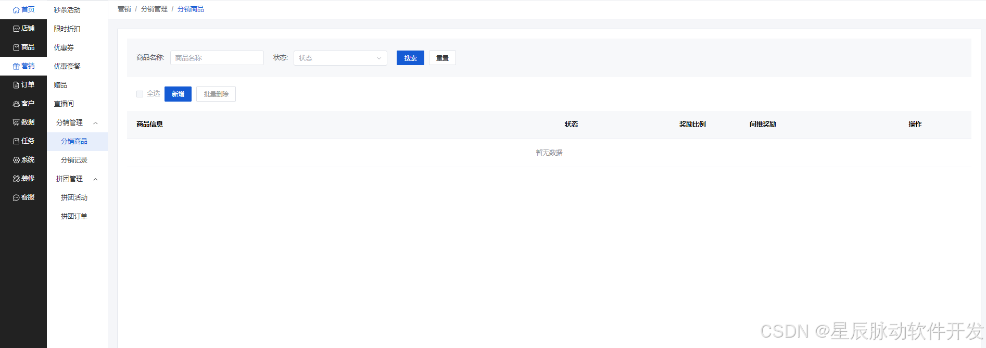Screen dimensions: 986x348
Task: Click the 分销商品 breadcrumb item
Action: 191,9
